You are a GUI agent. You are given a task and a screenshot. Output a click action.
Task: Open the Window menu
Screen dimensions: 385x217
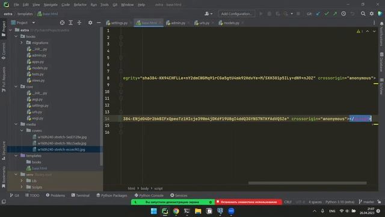coord(127,5)
